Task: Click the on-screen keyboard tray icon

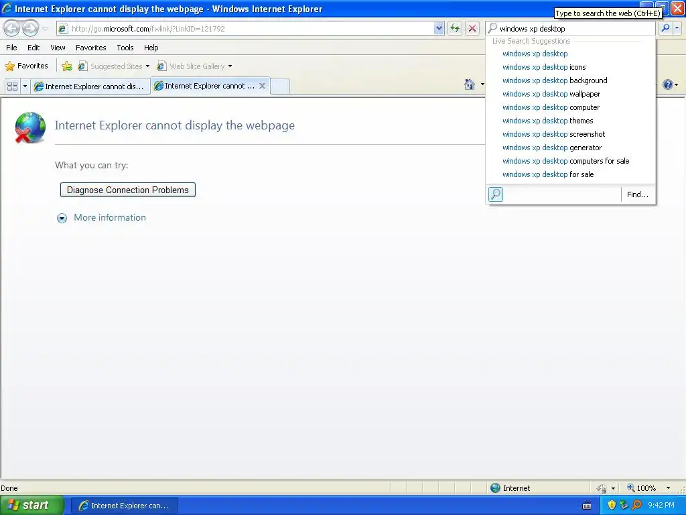Action: click(587, 506)
